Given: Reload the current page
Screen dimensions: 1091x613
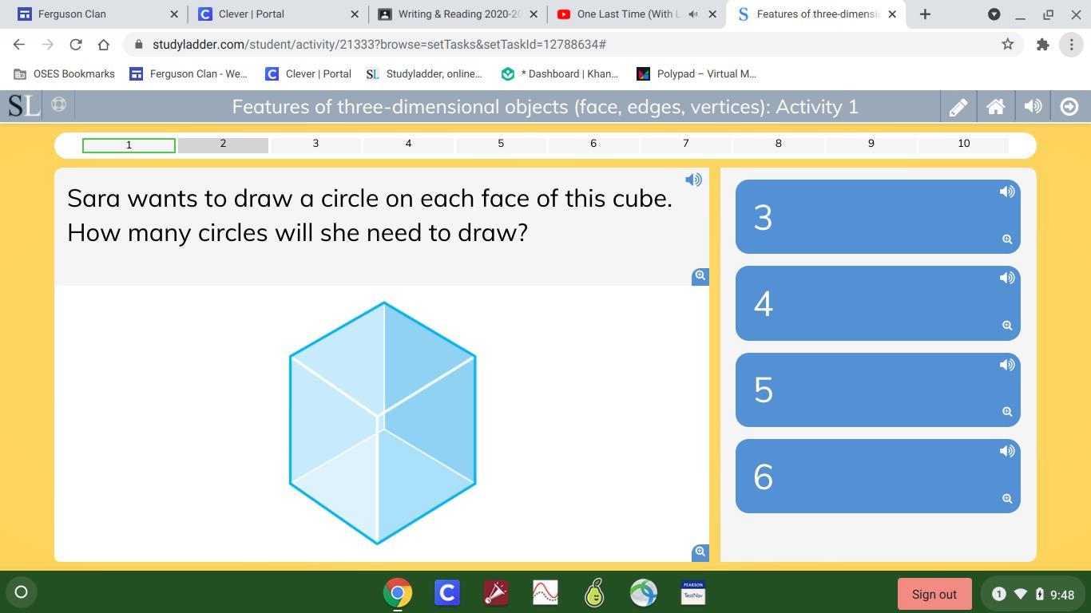Looking at the screenshot, I should [75, 45].
